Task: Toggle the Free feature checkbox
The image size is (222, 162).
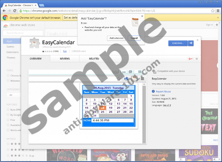Action: pyautogui.click(x=8, y=120)
